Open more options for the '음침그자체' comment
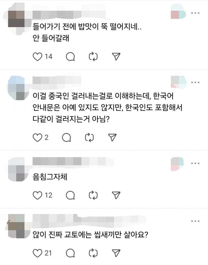Screen dimensions: 208x265 [x=195, y=163]
